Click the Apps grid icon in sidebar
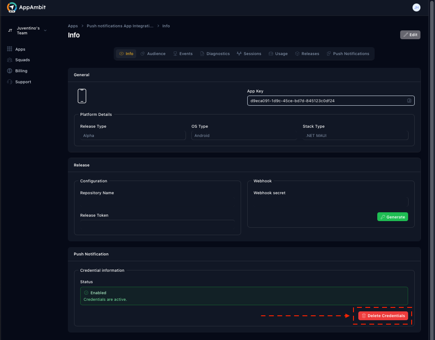 (x=10, y=49)
